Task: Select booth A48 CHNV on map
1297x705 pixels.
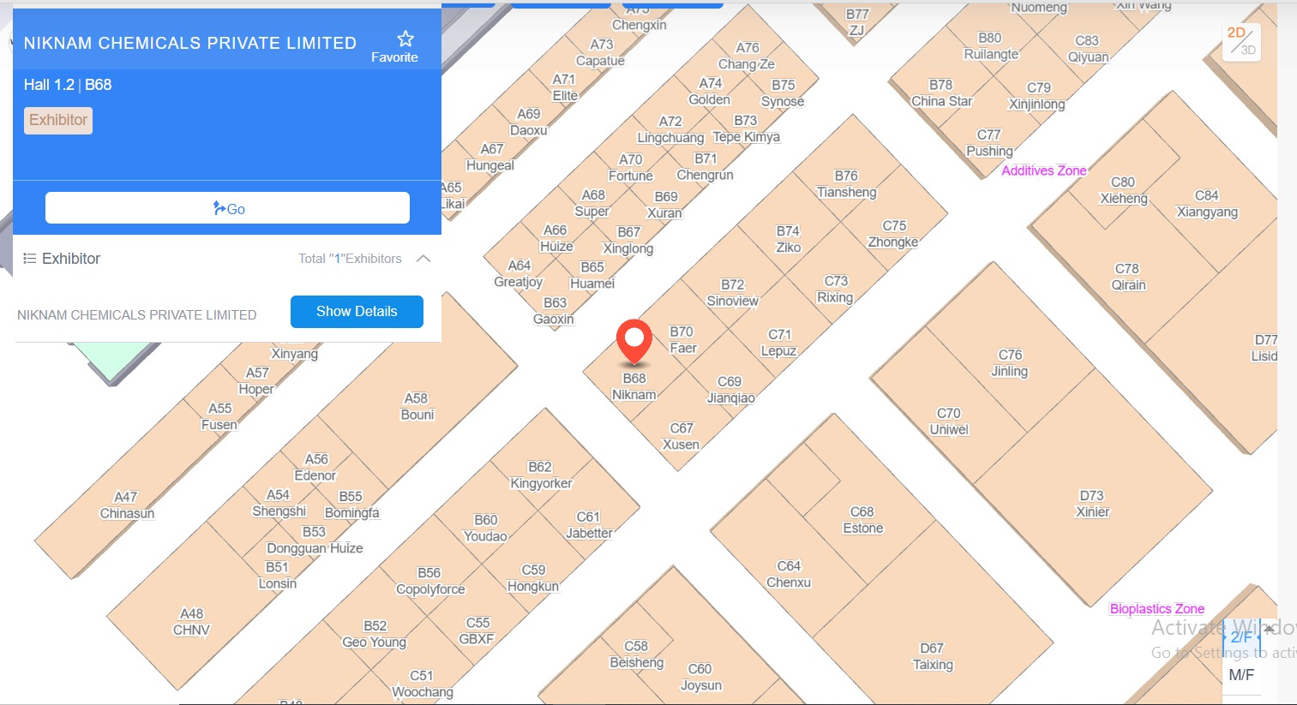Action: pos(191,622)
